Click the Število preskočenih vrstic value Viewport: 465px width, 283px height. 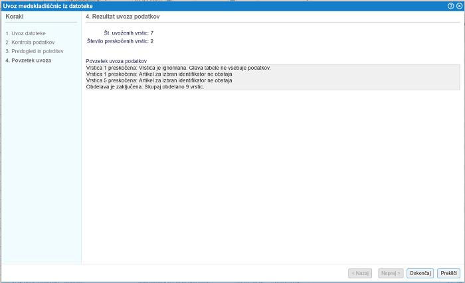point(152,41)
